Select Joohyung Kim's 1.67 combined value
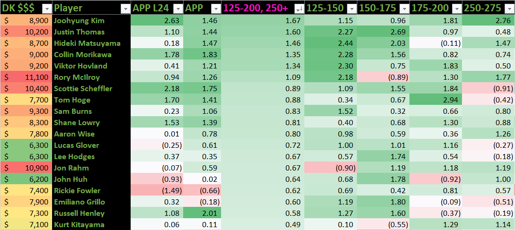 263,21
